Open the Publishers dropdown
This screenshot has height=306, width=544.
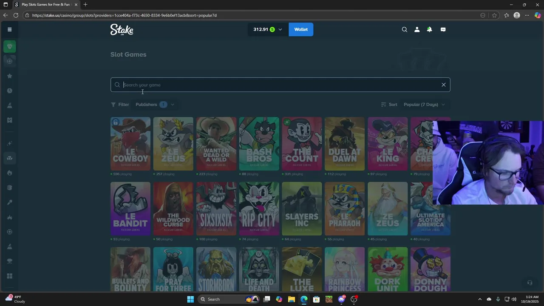pos(155,105)
